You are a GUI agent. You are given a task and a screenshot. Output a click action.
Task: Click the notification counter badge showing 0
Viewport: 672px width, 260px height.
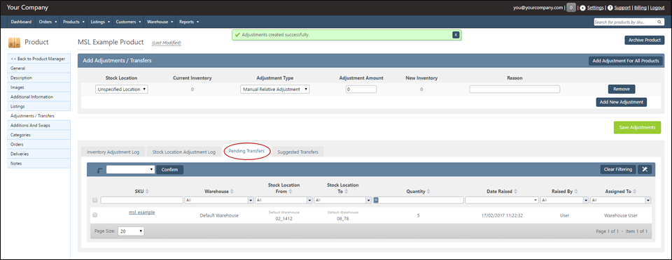point(571,8)
